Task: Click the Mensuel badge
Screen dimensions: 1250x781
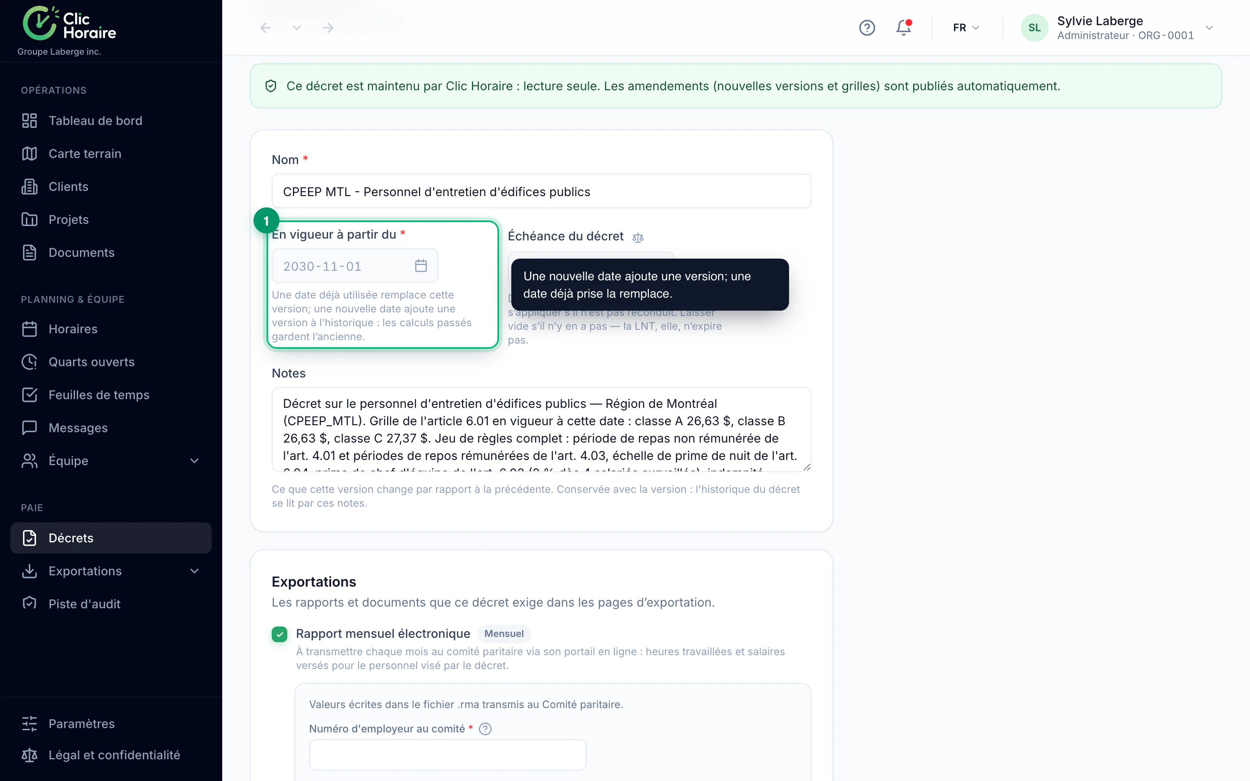Action: tap(503, 634)
